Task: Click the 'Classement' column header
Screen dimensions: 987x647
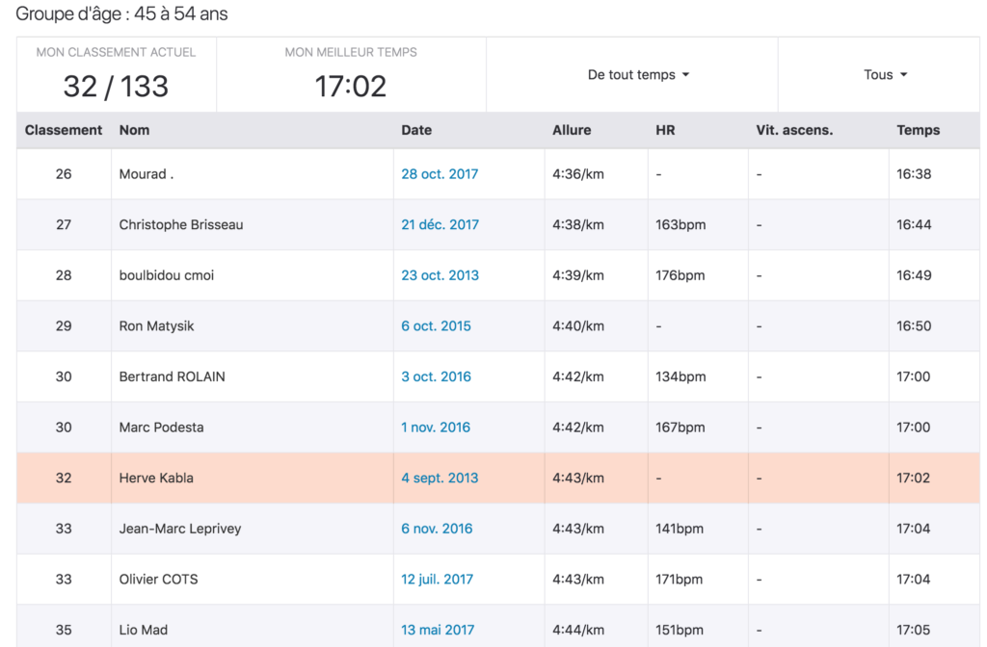Action: [x=64, y=130]
